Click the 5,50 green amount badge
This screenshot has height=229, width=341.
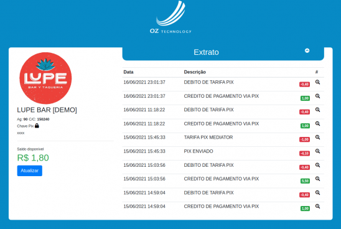coord(305,181)
